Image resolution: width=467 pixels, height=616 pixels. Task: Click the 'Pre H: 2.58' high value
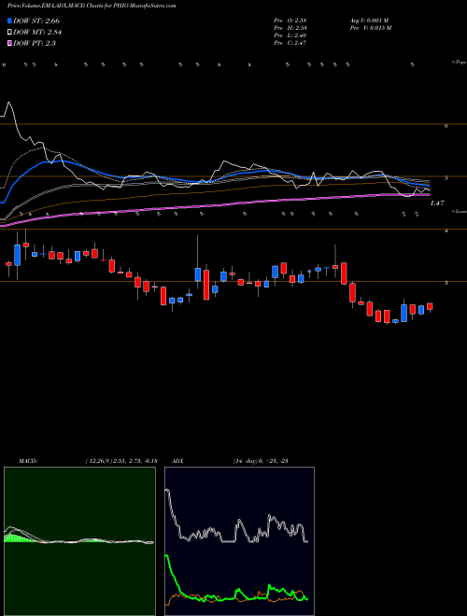click(x=290, y=28)
